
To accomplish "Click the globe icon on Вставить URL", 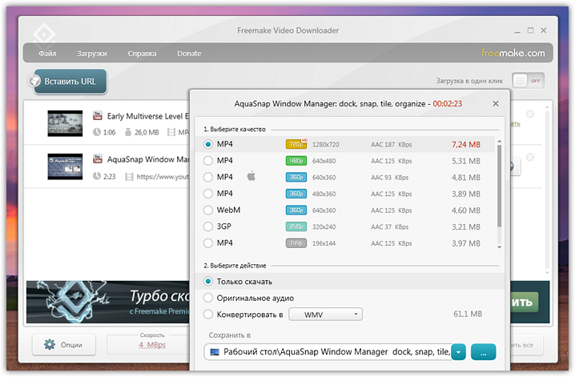I will click(x=35, y=81).
